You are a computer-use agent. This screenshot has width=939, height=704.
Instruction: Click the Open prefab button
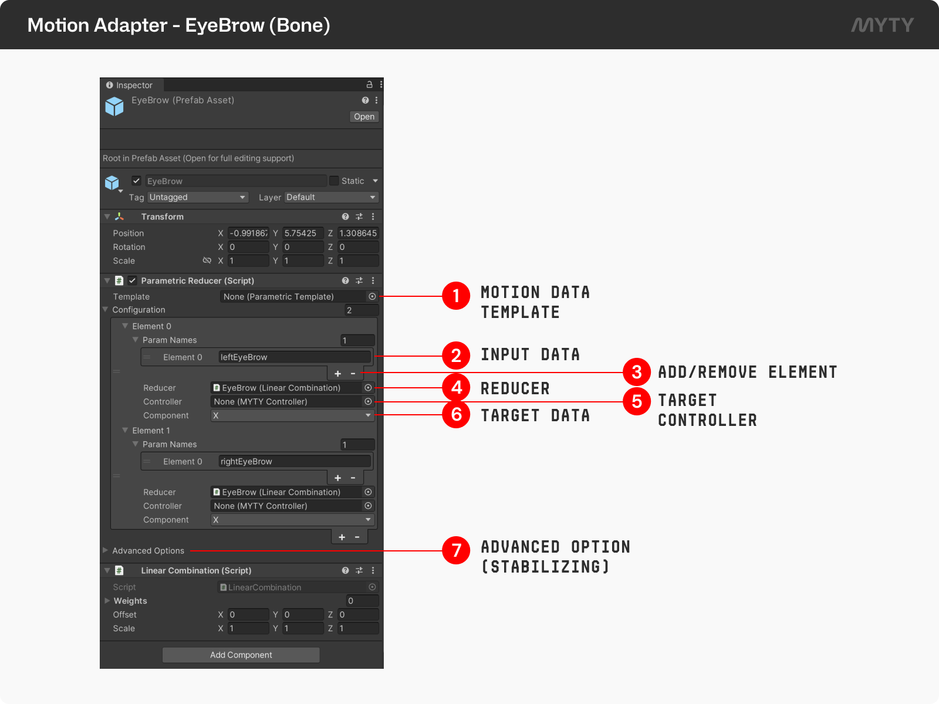(x=364, y=117)
